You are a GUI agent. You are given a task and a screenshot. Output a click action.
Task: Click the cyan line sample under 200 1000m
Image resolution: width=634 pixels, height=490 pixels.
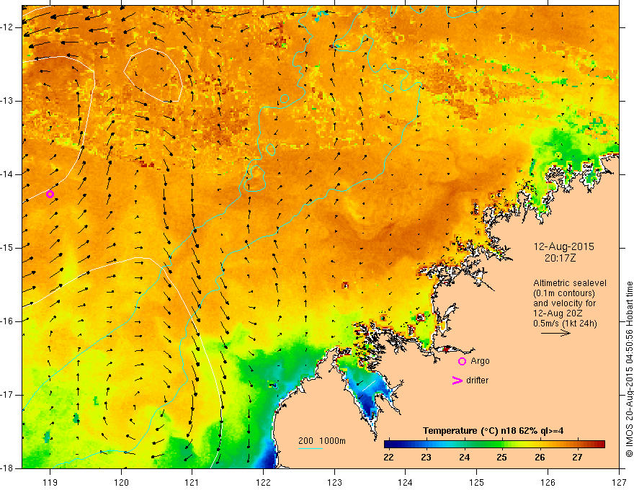tap(310, 448)
